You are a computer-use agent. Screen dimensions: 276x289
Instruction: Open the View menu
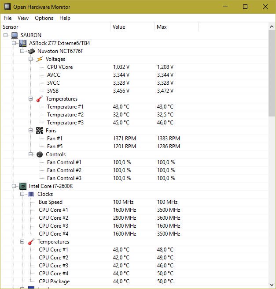click(23, 18)
